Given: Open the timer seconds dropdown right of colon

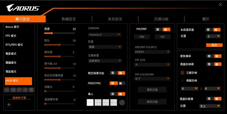Looking at the screenshot, I should pos(212,89).
